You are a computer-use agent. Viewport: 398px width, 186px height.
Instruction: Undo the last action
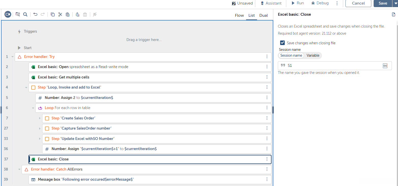tap(35, 14)
